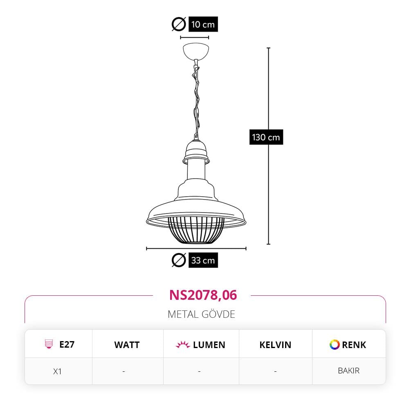The width and height of the screenshot is (409, 409).
Task: Click the lumen sunburst icon
Action: tap(183, 344)
